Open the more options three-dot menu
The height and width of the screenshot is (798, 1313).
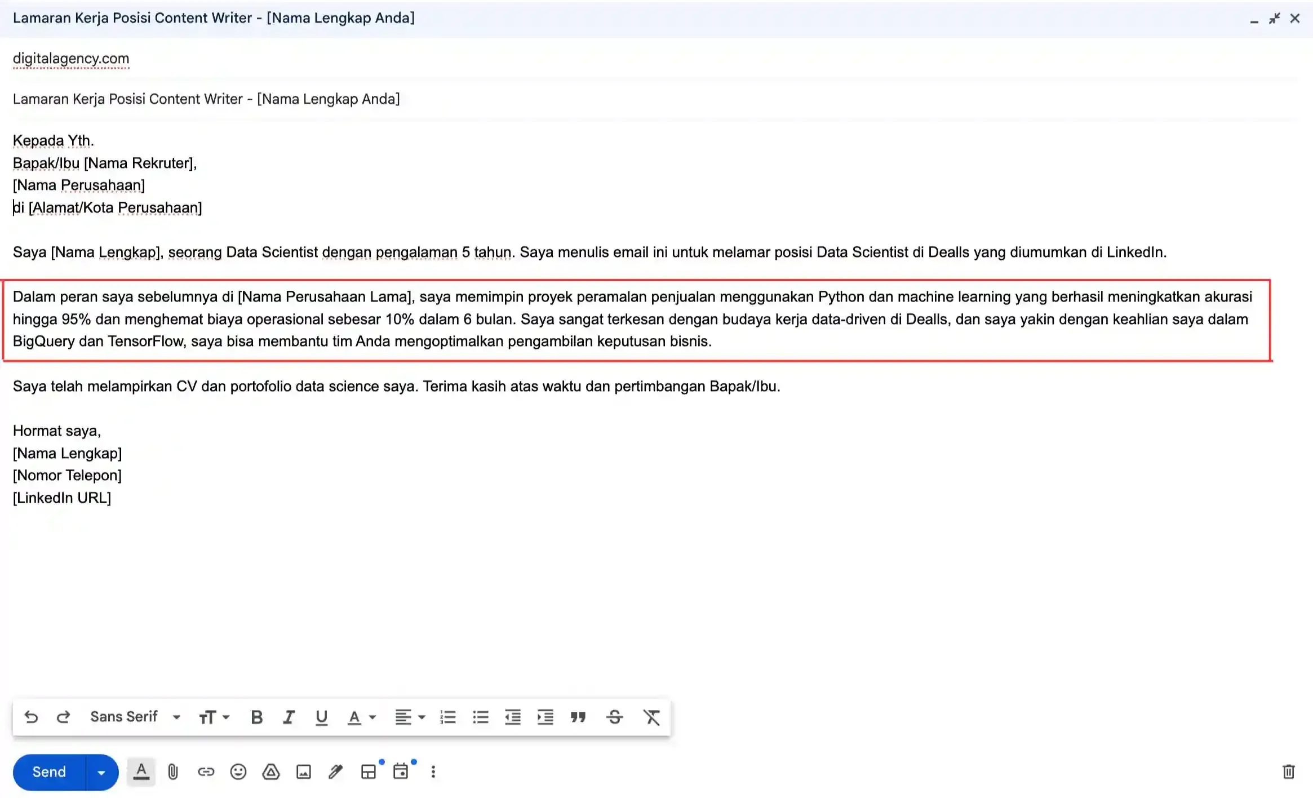coord(433,772)
